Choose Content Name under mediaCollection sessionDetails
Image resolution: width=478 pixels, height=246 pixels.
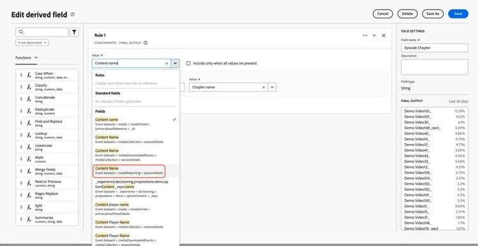pyautogui.click(x=135, y=140)
